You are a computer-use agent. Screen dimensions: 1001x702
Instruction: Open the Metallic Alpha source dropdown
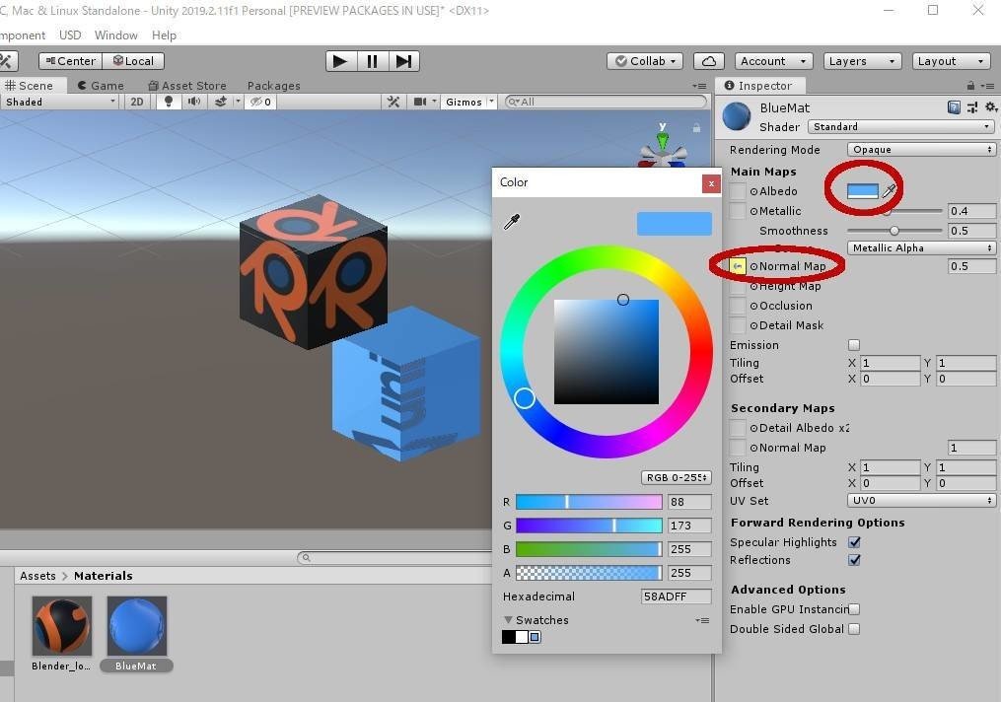tap(921, 248)
